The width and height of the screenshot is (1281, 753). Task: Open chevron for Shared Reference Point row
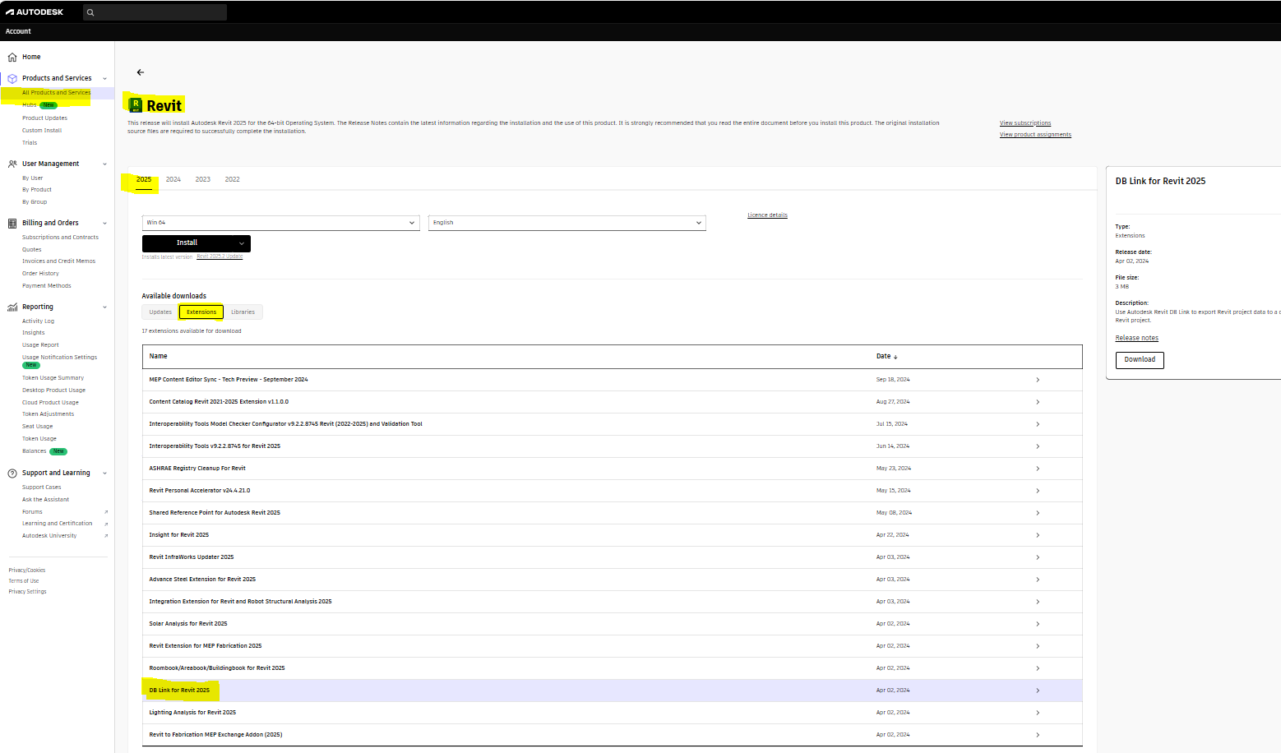(1038, 513)
